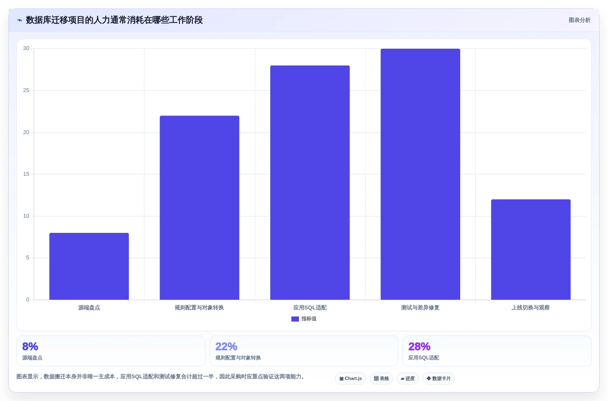Click the chart title 数据库迁移项目的人力通常消耗在哪些工作阶段
The width and height of the screenshot is (608, 401).
pyautogui.click(x=115, y=20)
